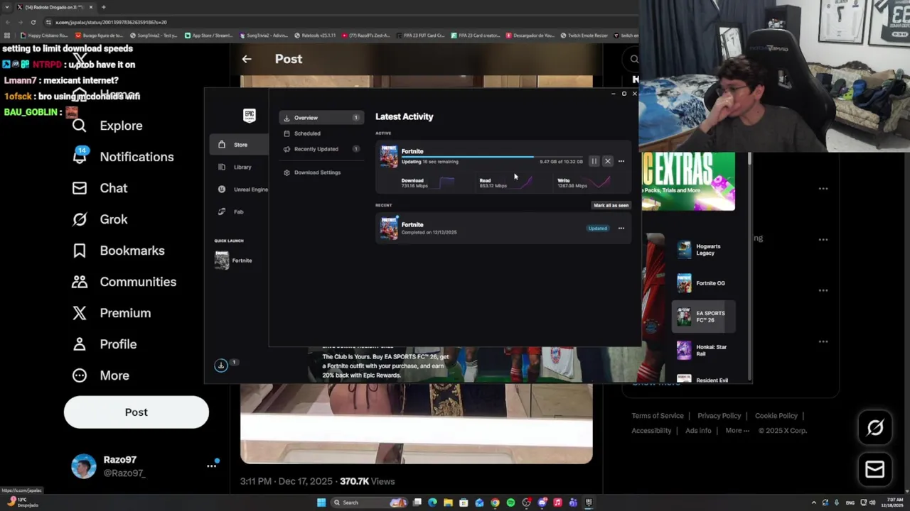Screen dimensions: 910x511
Task: Select Honkai: Star Rail in store list
Action: pos(703,351)
